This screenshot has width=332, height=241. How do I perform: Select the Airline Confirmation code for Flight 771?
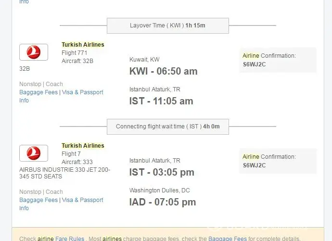pos(254,64)
